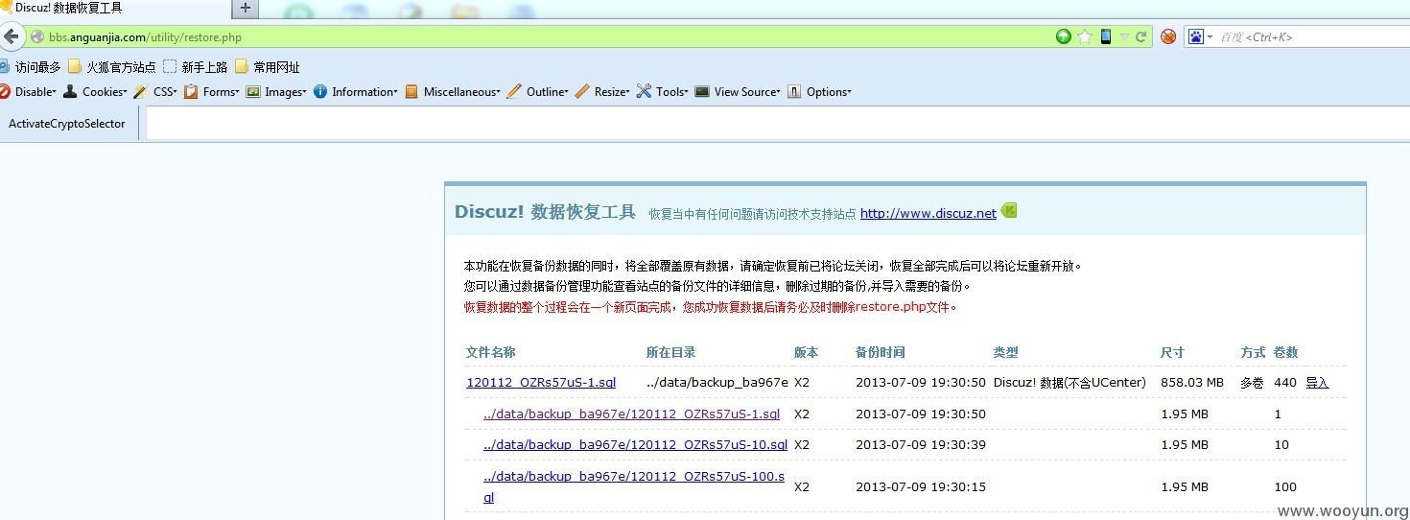The image size is (1410, 520).
Task: Click the 导入 import link
Action: tap(1317, 383)
